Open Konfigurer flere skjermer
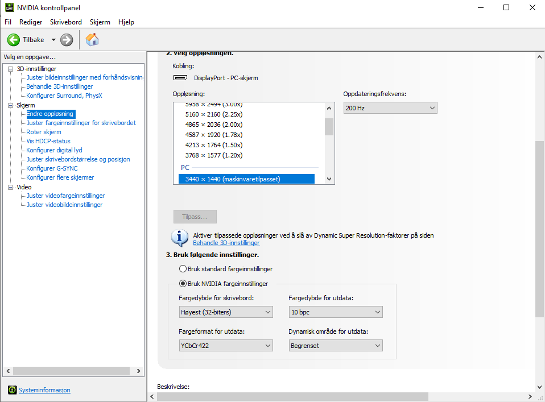Viewport: 545px width, 402px height. tap(60, 177)
